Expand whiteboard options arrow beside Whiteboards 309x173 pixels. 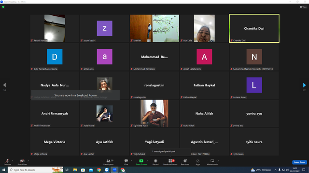tap(218, 161)
